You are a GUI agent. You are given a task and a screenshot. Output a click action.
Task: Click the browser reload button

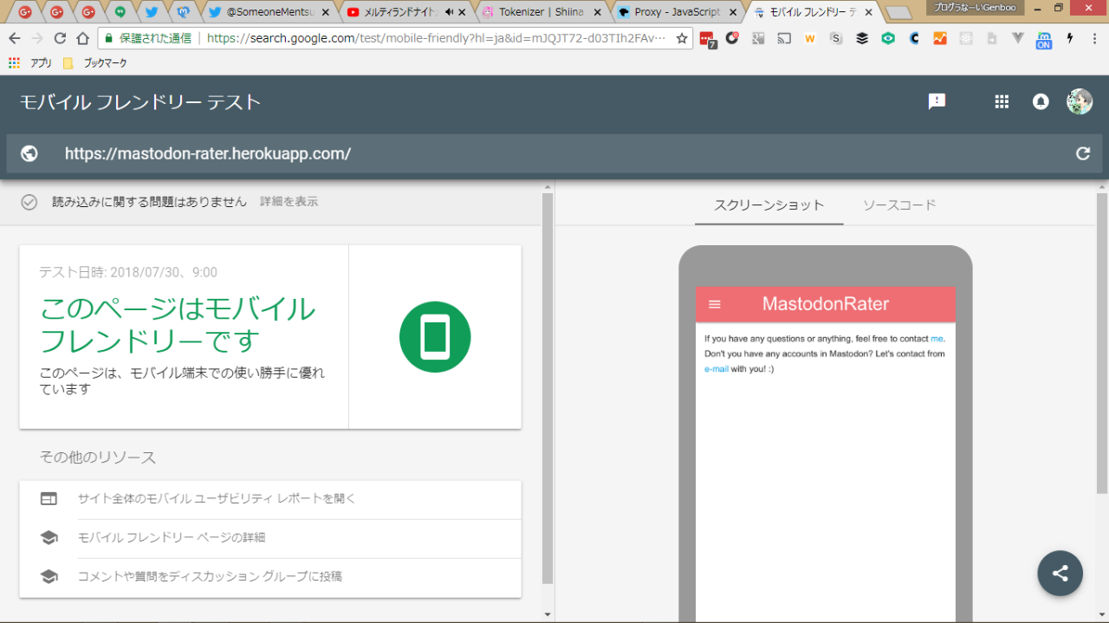[x=60, y=38]
